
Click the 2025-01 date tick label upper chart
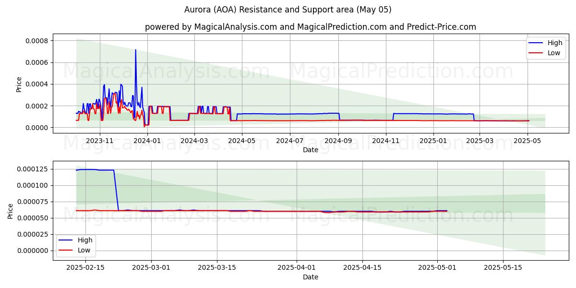[x=433, y=141]
